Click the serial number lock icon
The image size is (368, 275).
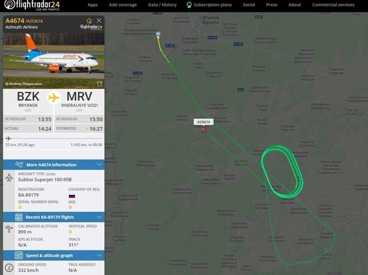[x=20, y=207]
